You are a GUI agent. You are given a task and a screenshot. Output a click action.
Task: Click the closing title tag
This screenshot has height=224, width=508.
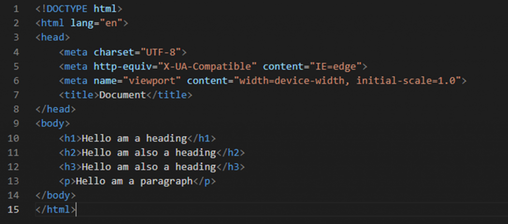(170, 95)
